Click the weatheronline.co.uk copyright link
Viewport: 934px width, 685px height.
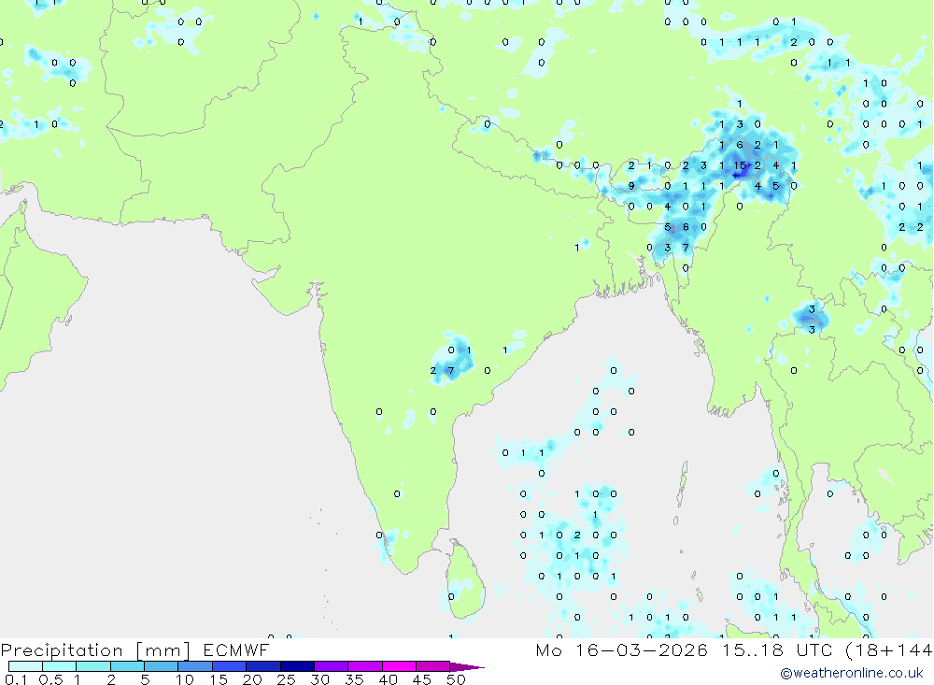pos(852,673)
